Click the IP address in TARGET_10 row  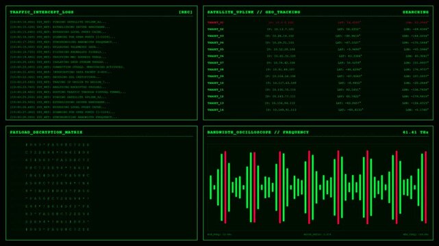[x=281, y=83]
